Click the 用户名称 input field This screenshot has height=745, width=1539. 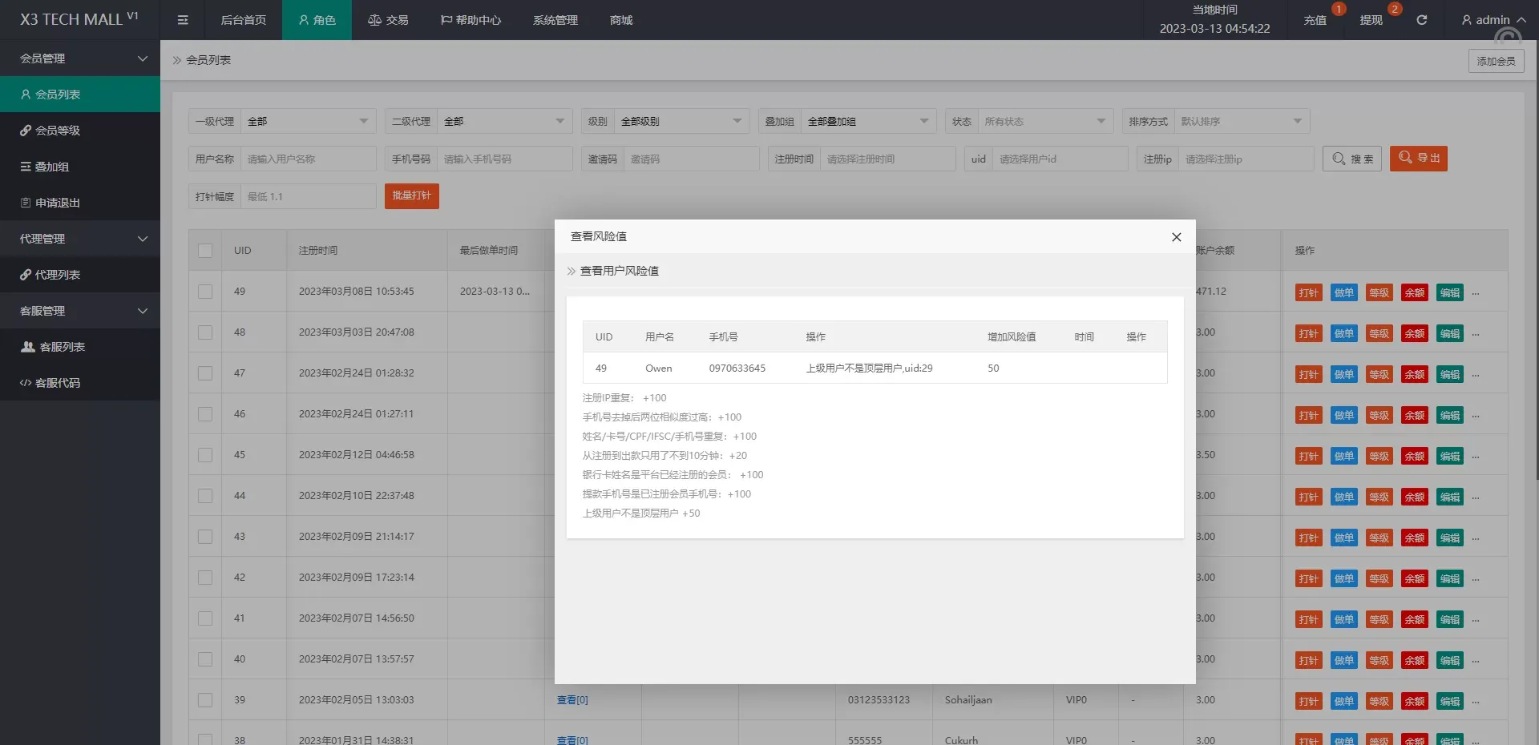tap(308, 159)
